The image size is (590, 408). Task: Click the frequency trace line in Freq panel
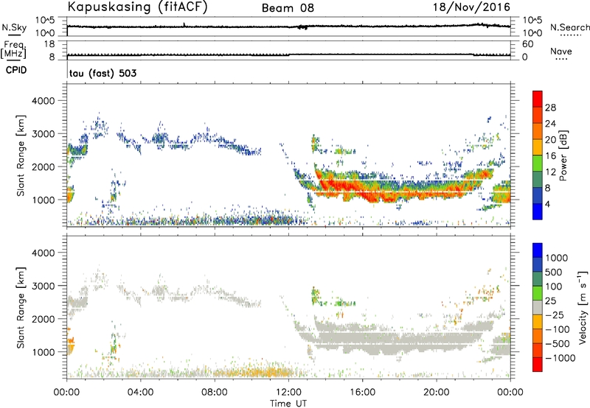288,54
